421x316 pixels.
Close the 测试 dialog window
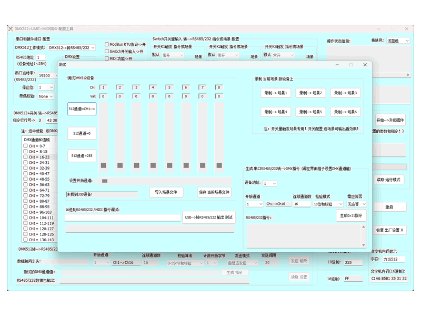click(x=365, y=65)
